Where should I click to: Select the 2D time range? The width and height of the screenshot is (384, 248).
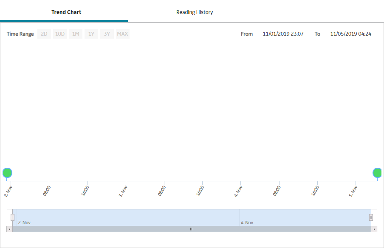(x=44, y=34)
